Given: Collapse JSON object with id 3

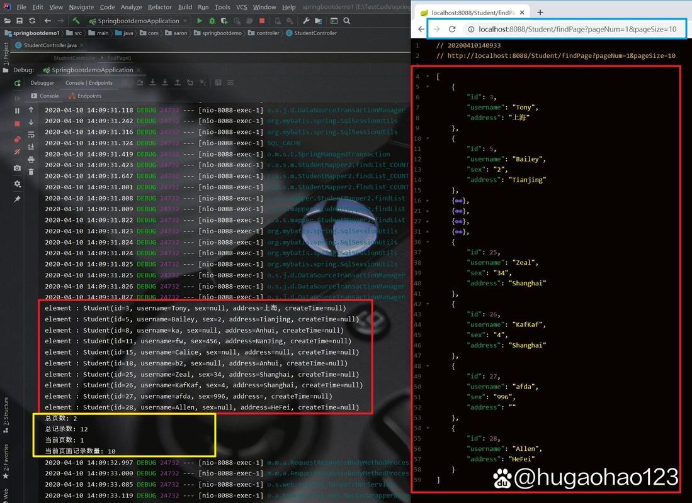Looking at the screenshot, I should pos(428,87).
